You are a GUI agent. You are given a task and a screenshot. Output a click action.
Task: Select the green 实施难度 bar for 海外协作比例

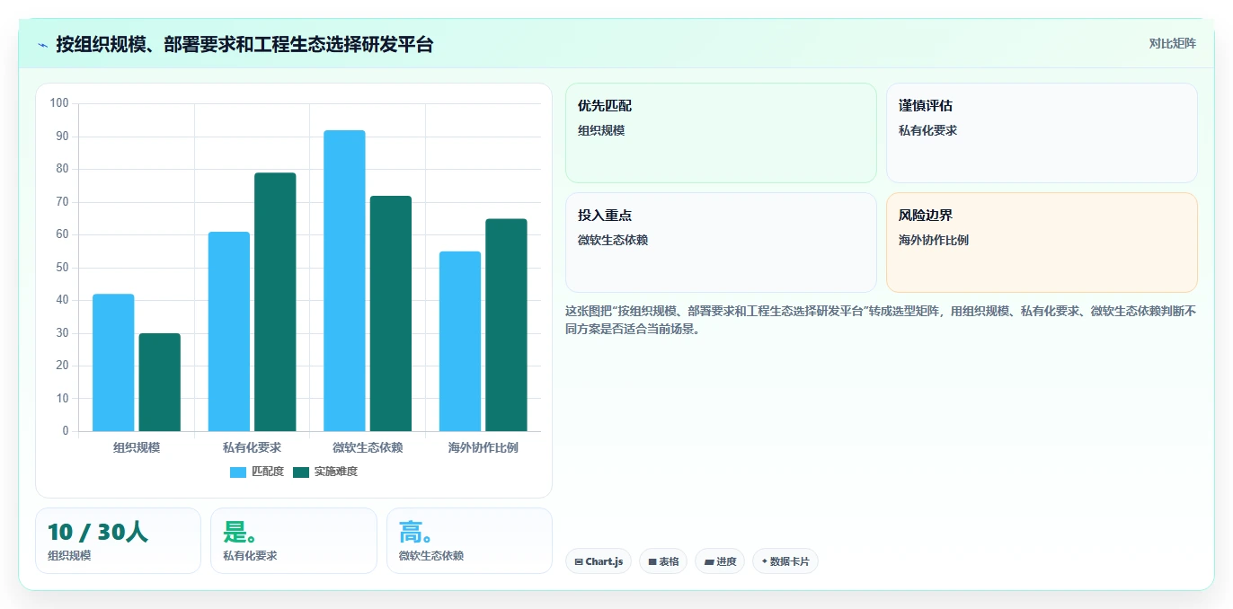click(x=506, y=325)
